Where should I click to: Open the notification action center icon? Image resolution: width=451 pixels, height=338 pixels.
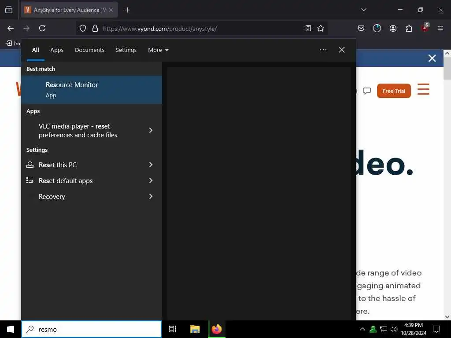tap(436, 329)
